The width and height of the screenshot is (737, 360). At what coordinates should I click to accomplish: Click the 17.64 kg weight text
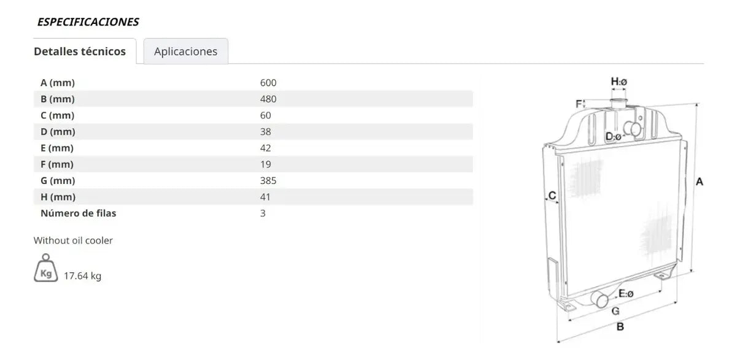tap(82, 276)
